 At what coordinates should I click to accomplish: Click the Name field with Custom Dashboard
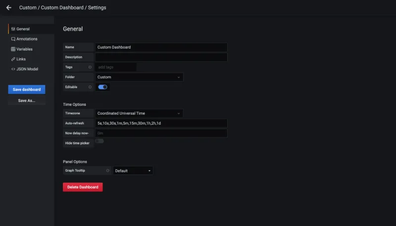[161, 47]
